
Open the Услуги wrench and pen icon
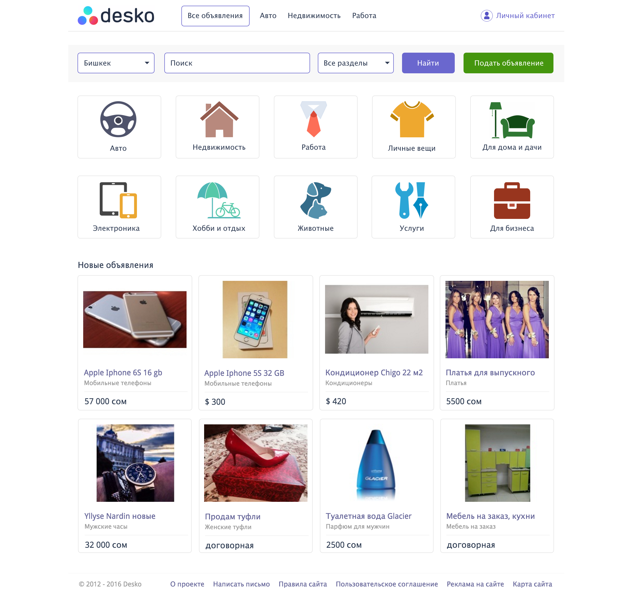click(x=412, y=200)
